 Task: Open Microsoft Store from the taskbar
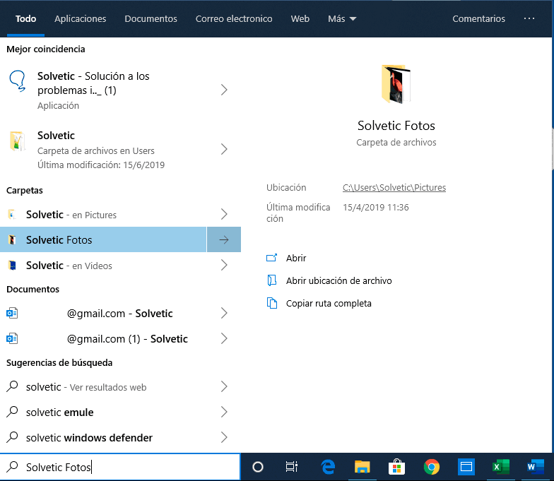tap(396, 467)
